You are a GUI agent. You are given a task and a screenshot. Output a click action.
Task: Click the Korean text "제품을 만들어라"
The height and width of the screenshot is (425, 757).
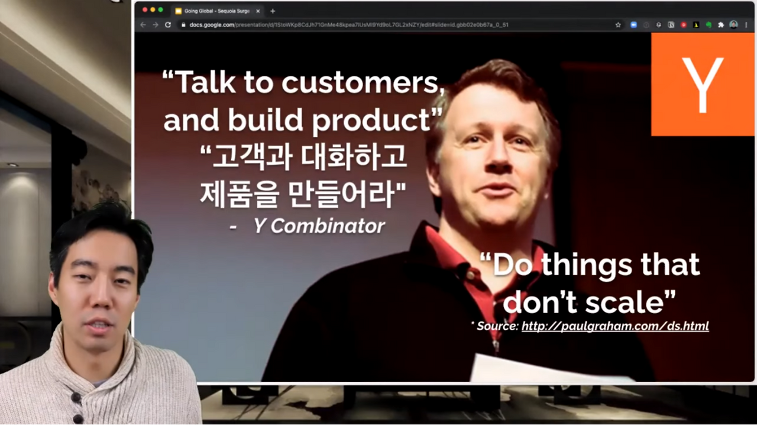pos(303,194)
